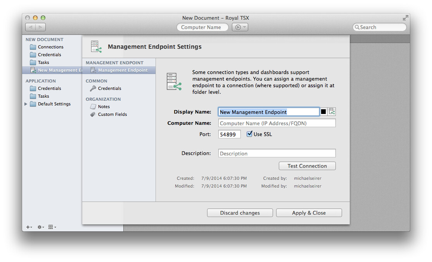Select the Credentials key icon under Common
Viewport: 432px width, 262px height.
[x=93, y=88]
